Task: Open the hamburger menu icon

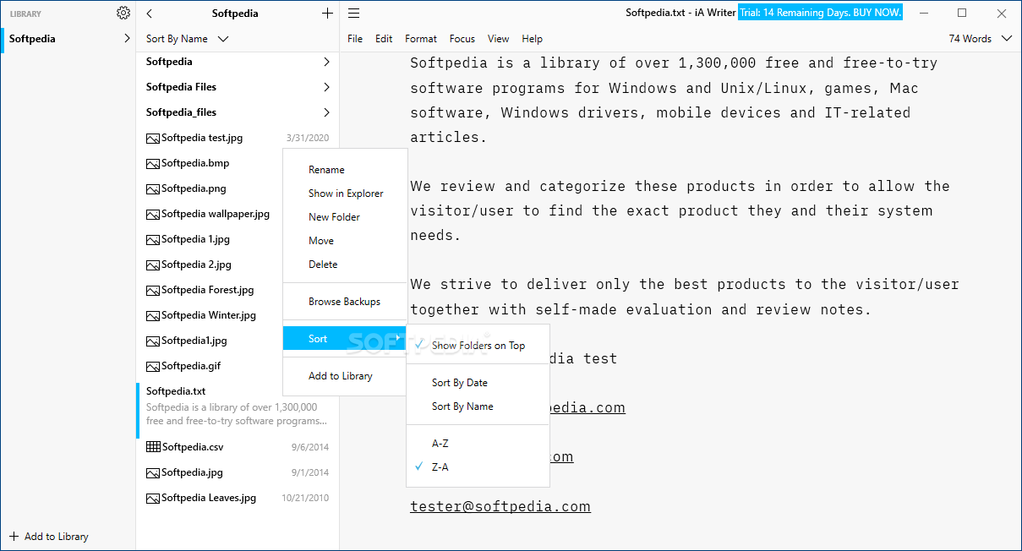Action: coord(354,13)
